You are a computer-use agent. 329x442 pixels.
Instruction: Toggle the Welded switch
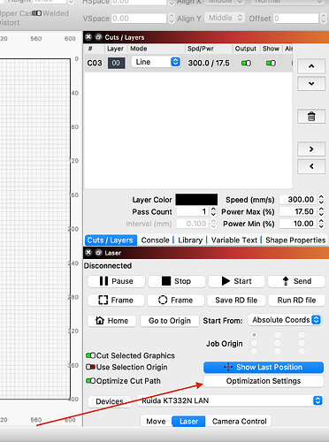coord(37,13)
